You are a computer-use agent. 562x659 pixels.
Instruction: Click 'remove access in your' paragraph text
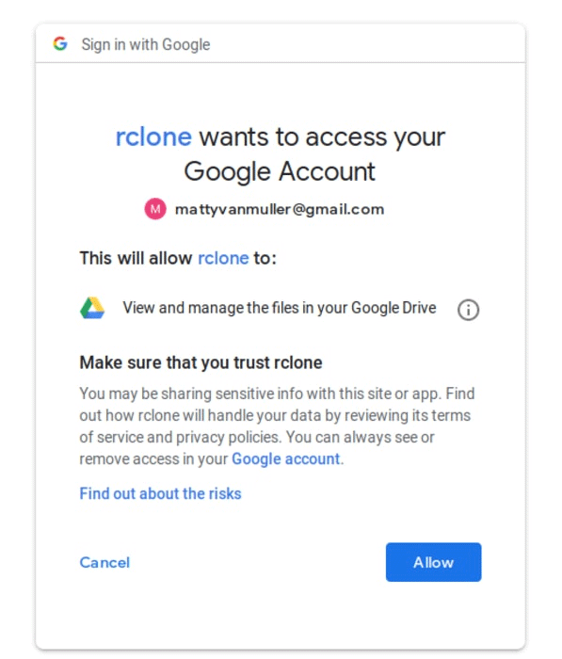point(153,459)
